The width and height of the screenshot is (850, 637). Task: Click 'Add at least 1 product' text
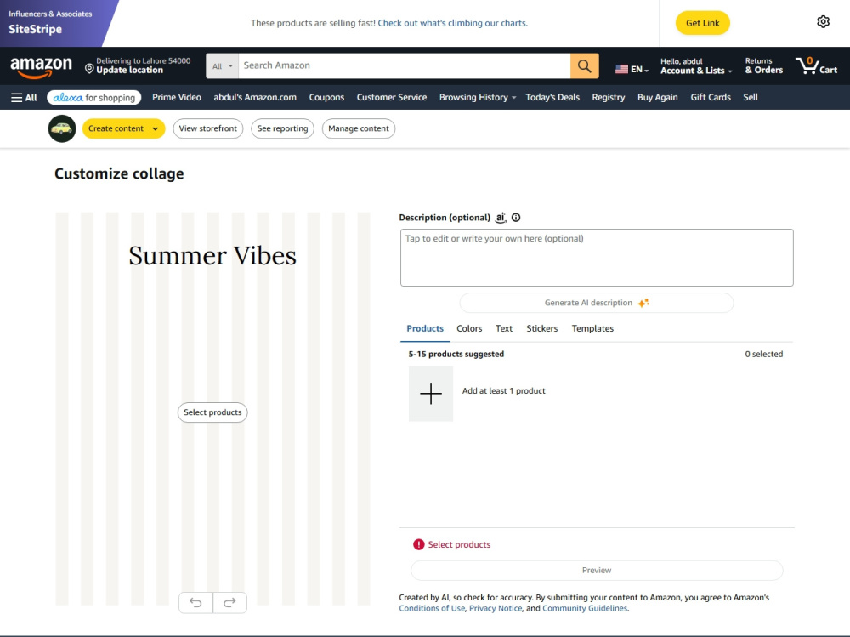(503, 390)
